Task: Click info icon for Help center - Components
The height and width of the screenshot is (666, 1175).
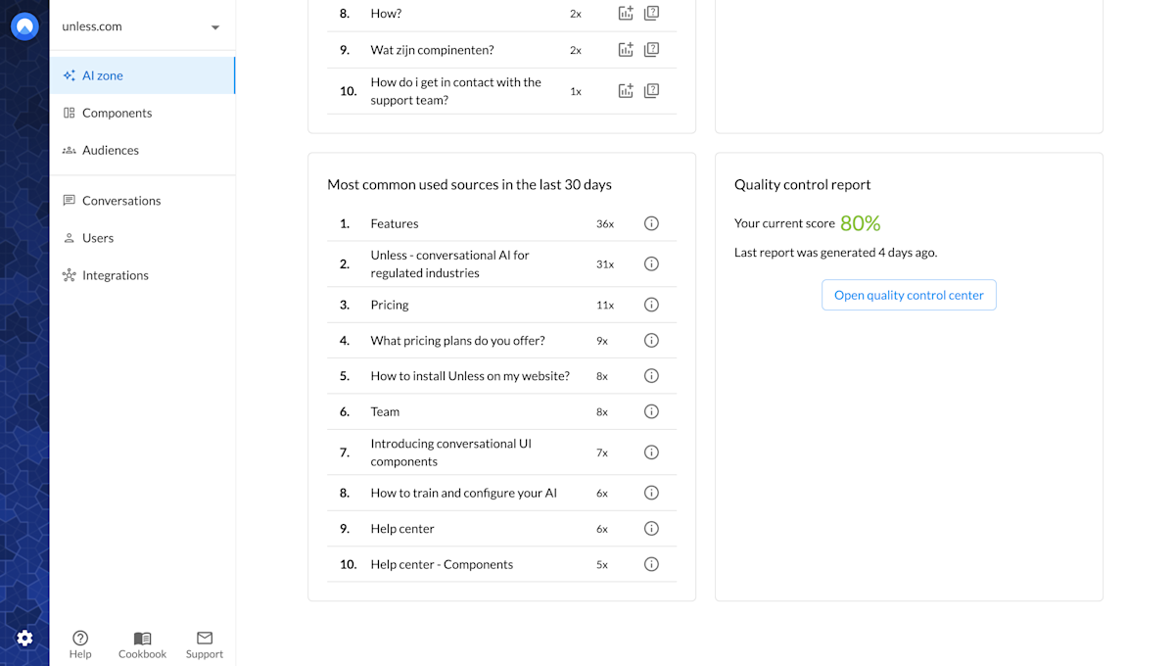Action: tap(651, 564)
